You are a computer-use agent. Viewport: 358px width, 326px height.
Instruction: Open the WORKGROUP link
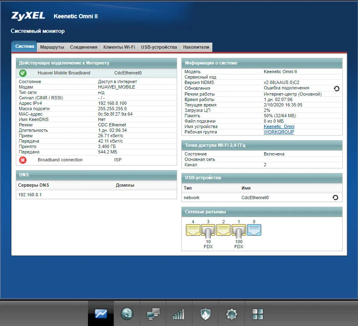tap(279, 132)
